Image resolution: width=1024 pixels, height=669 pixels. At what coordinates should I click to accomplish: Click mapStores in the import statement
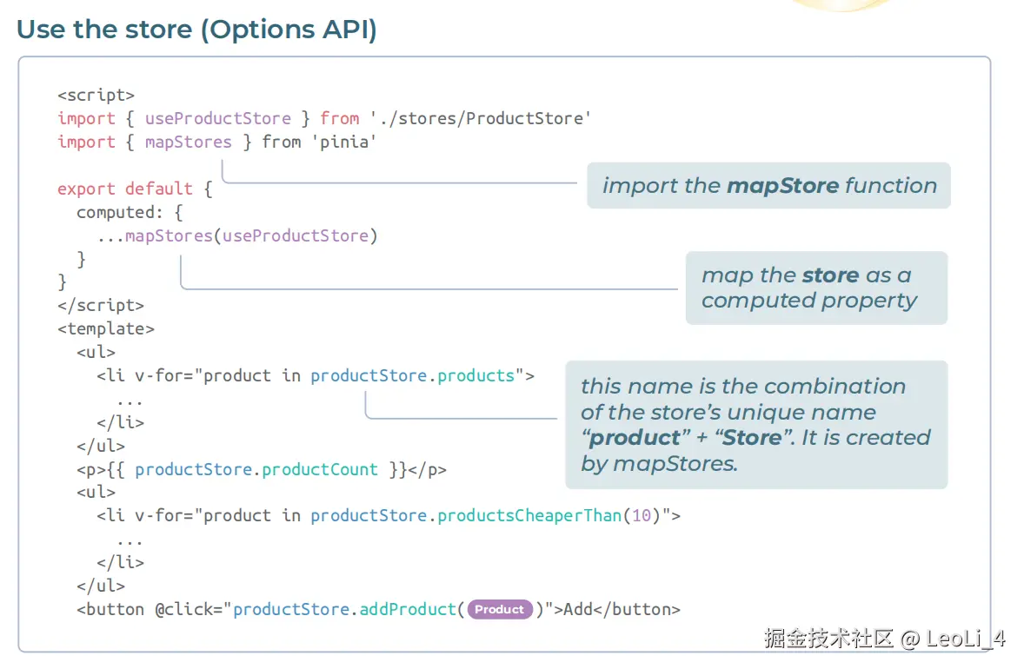188,142
